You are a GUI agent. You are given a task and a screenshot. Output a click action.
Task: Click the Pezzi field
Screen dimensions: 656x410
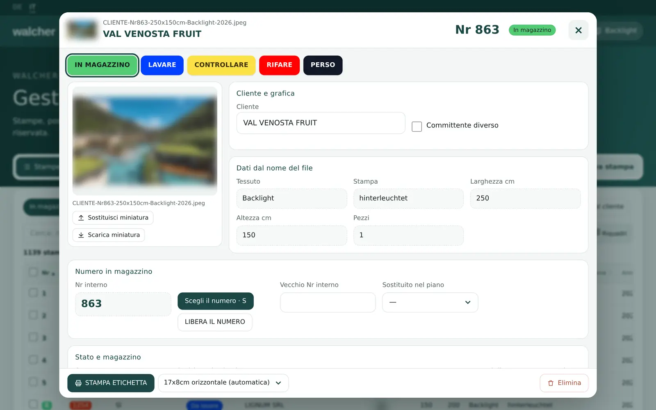(408, 235)
